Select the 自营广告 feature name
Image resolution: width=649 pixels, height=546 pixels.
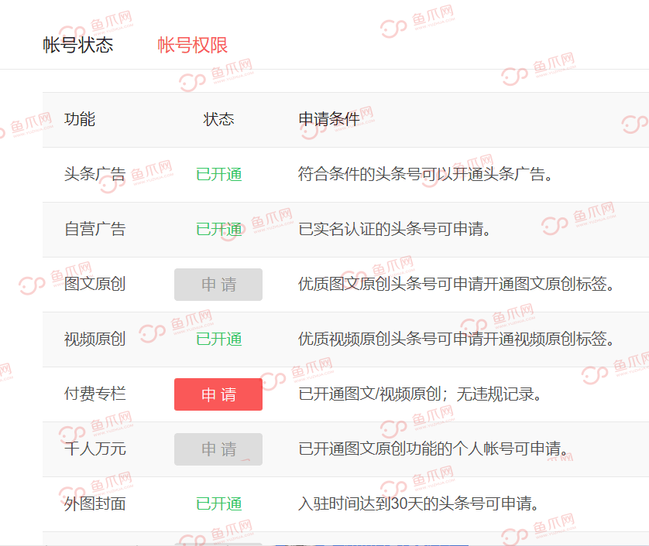pos(94,229)
